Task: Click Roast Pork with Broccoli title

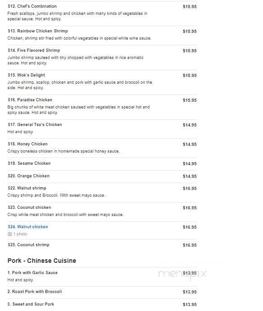Action: coord(35,292)
